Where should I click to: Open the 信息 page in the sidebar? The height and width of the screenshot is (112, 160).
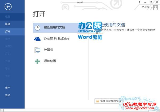click(x=12, y=17)
